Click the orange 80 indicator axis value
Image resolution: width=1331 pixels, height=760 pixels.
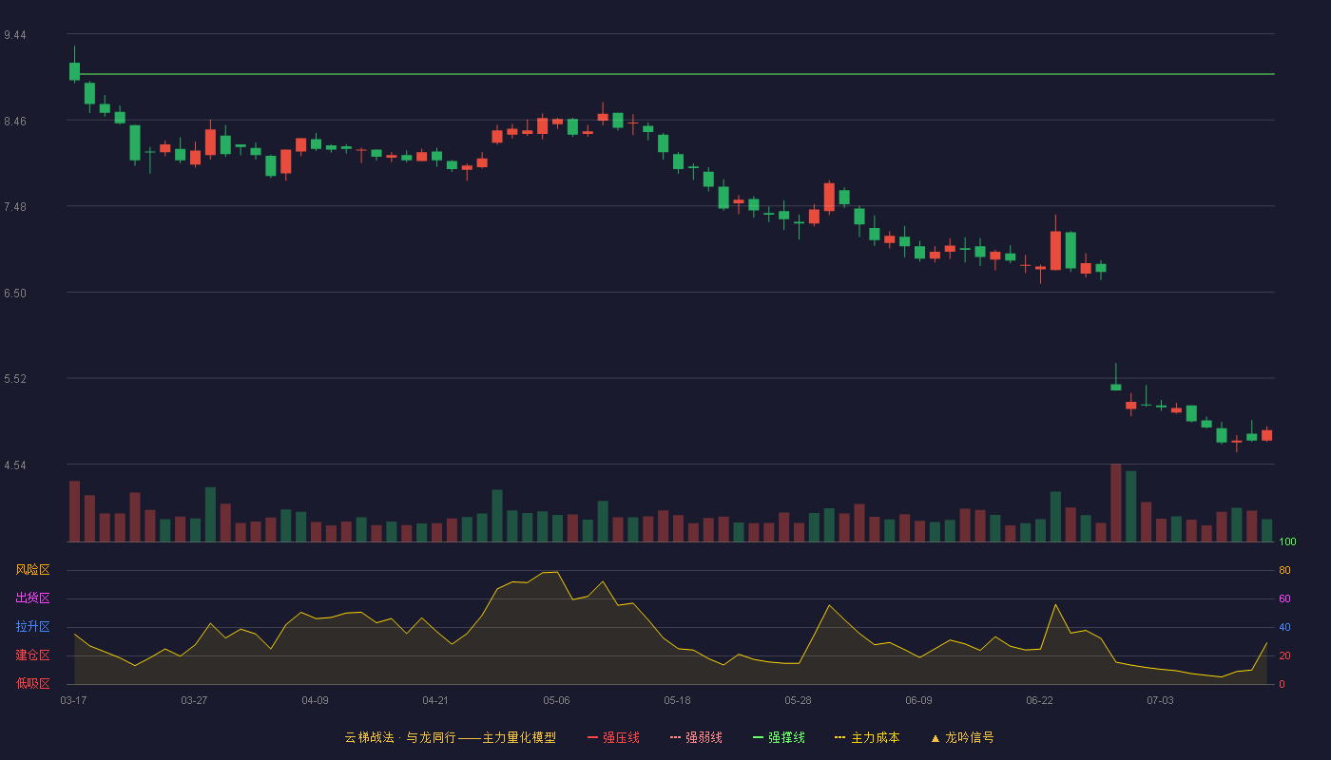[x=1284, y=571]
